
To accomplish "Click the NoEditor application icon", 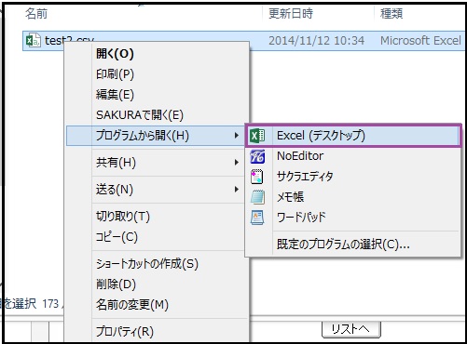I will tap(257, 156).
